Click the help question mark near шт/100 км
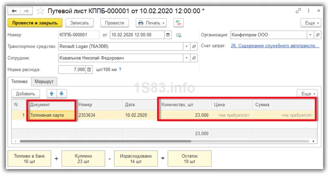Image resolution: width=329 pixels, height=175 pixels. point(120,69)
